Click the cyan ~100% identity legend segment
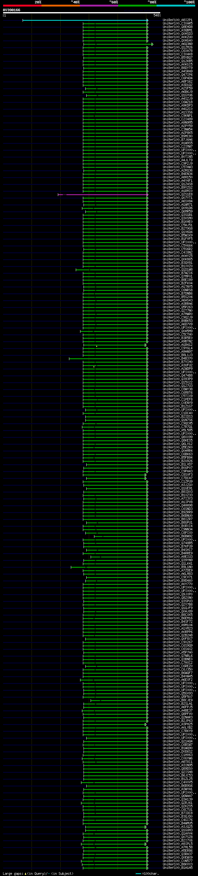The width and height of the screenshot is (198, 876). point(176,6)
